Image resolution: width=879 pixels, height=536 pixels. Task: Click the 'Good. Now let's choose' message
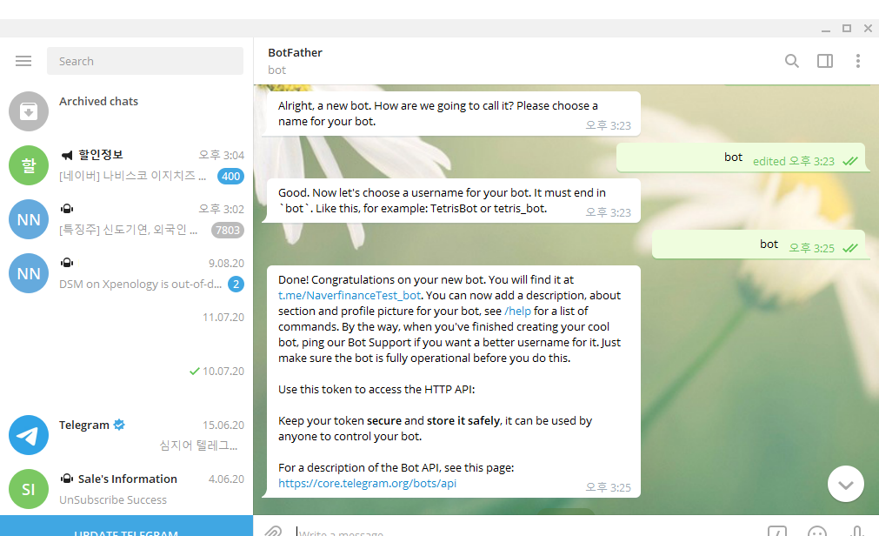tap(450, 200)
